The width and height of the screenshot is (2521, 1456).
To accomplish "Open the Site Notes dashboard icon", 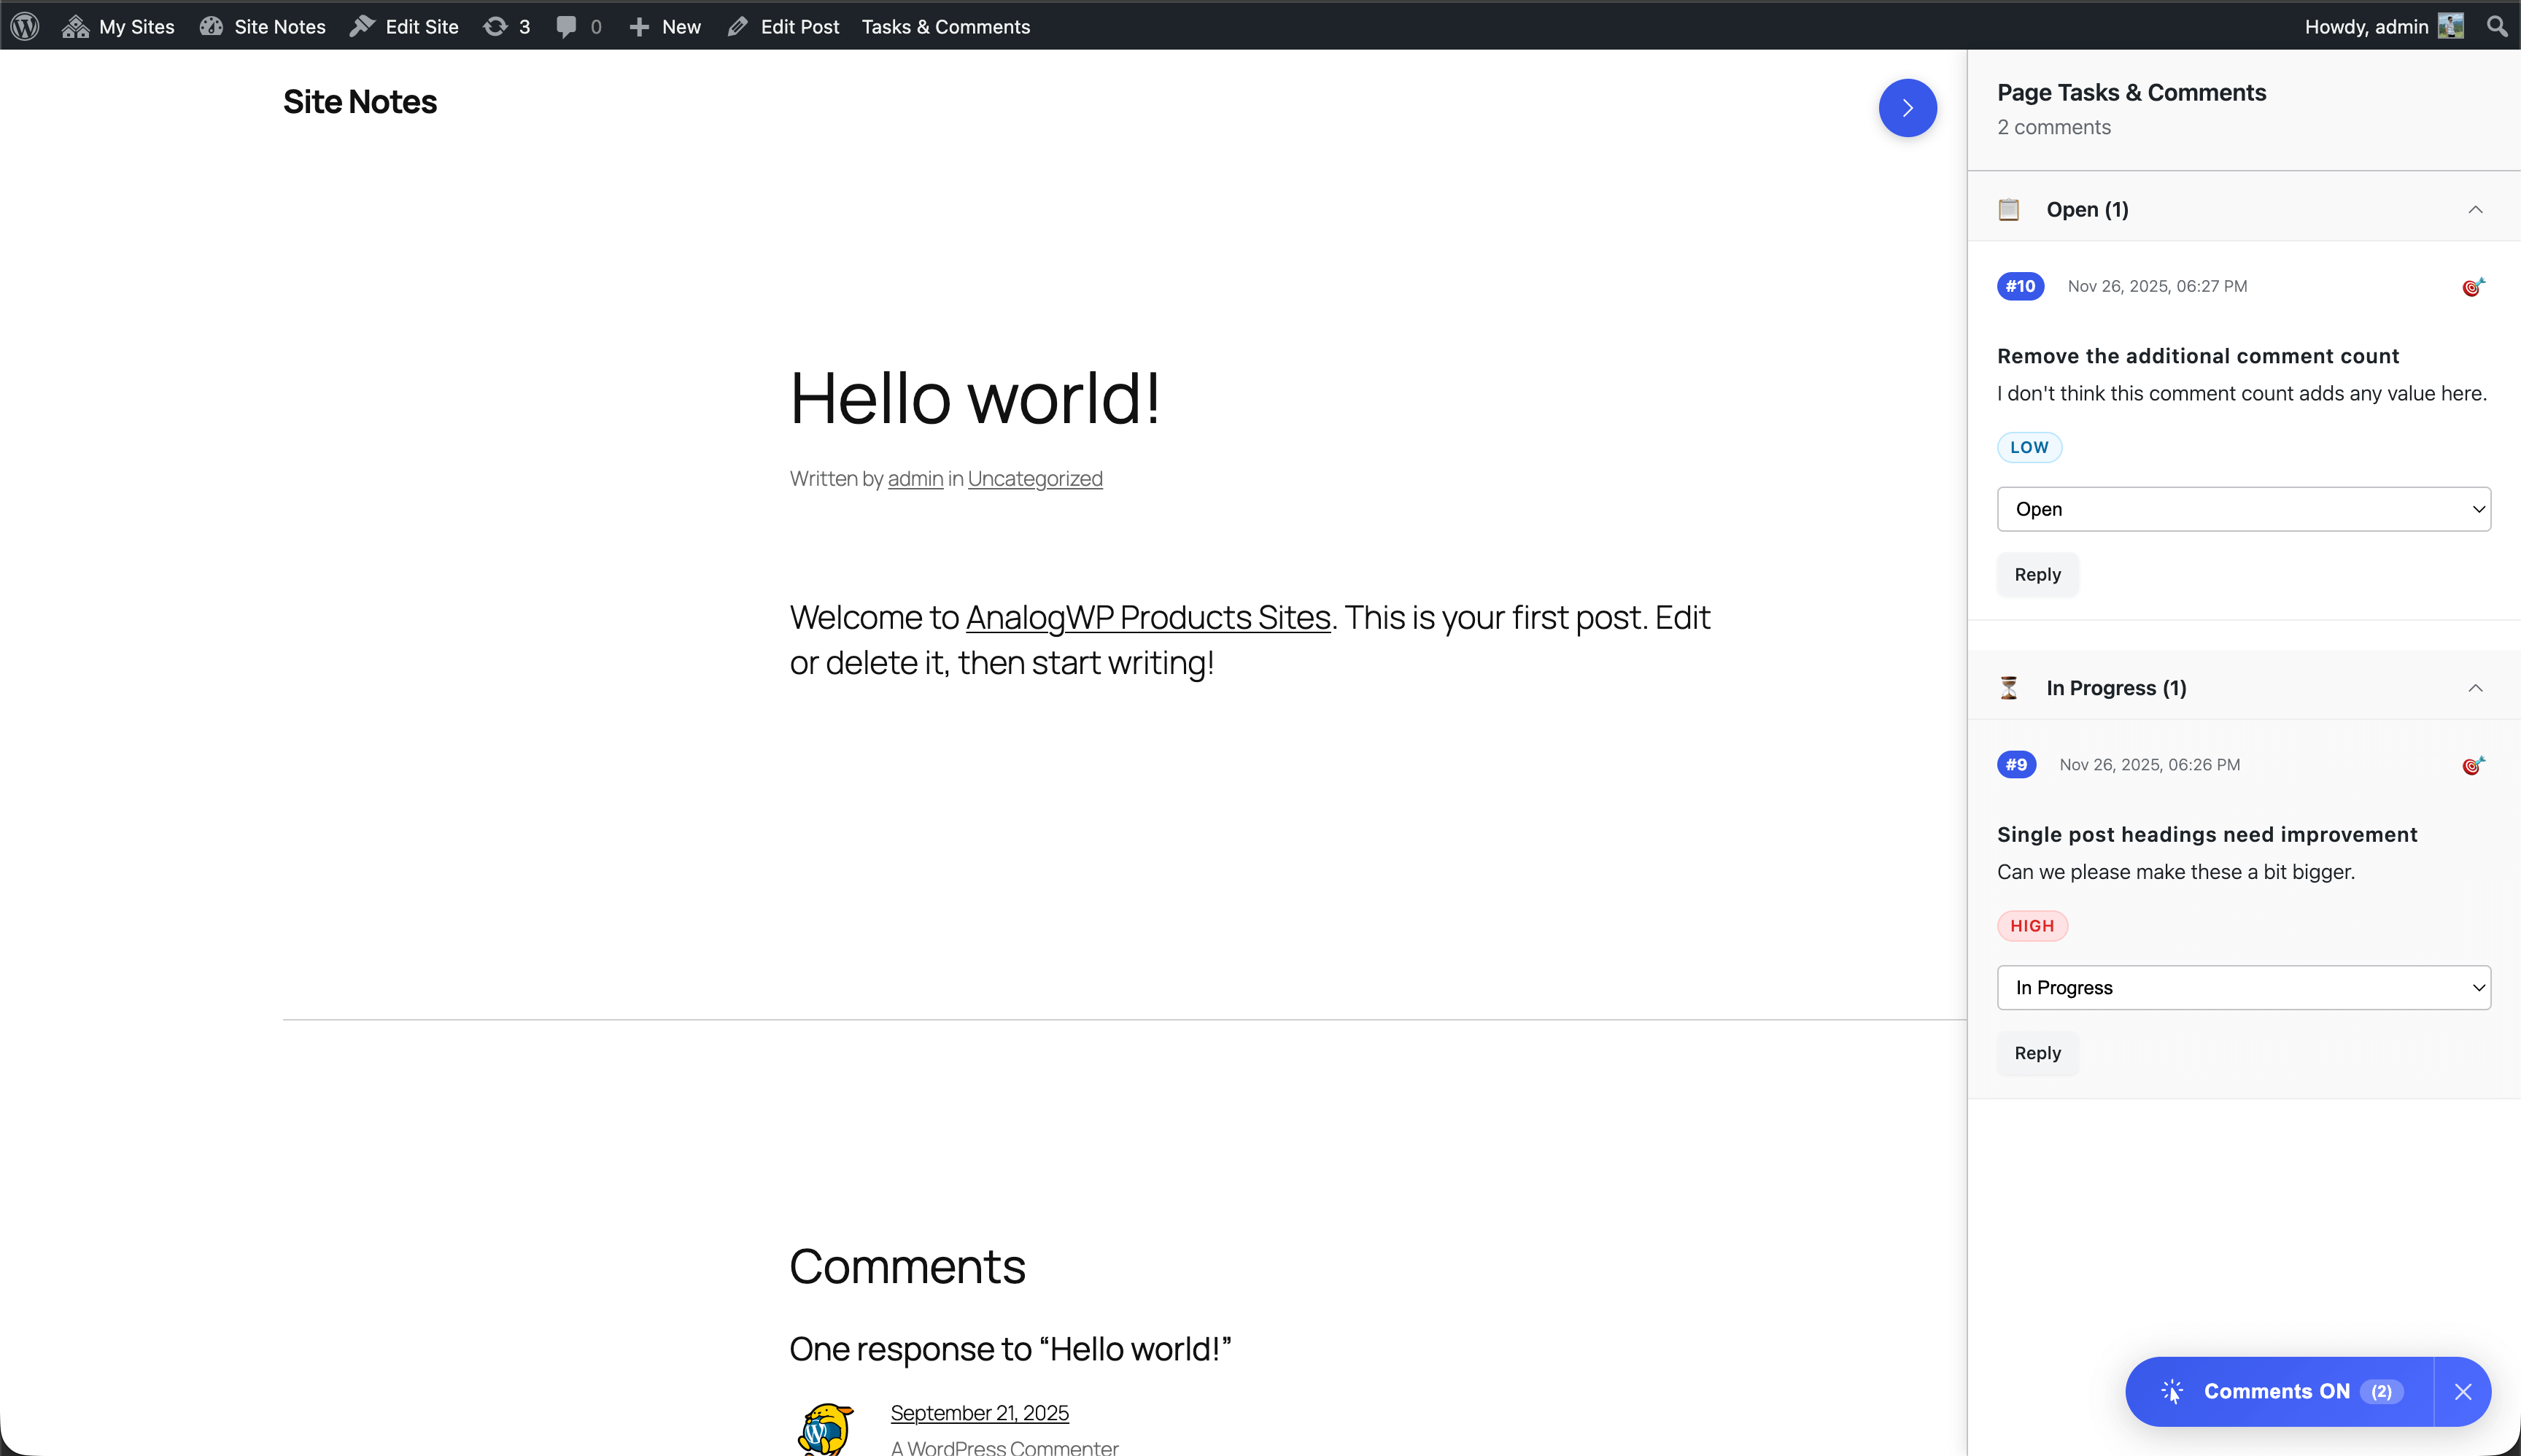I will tap(211, 26).
